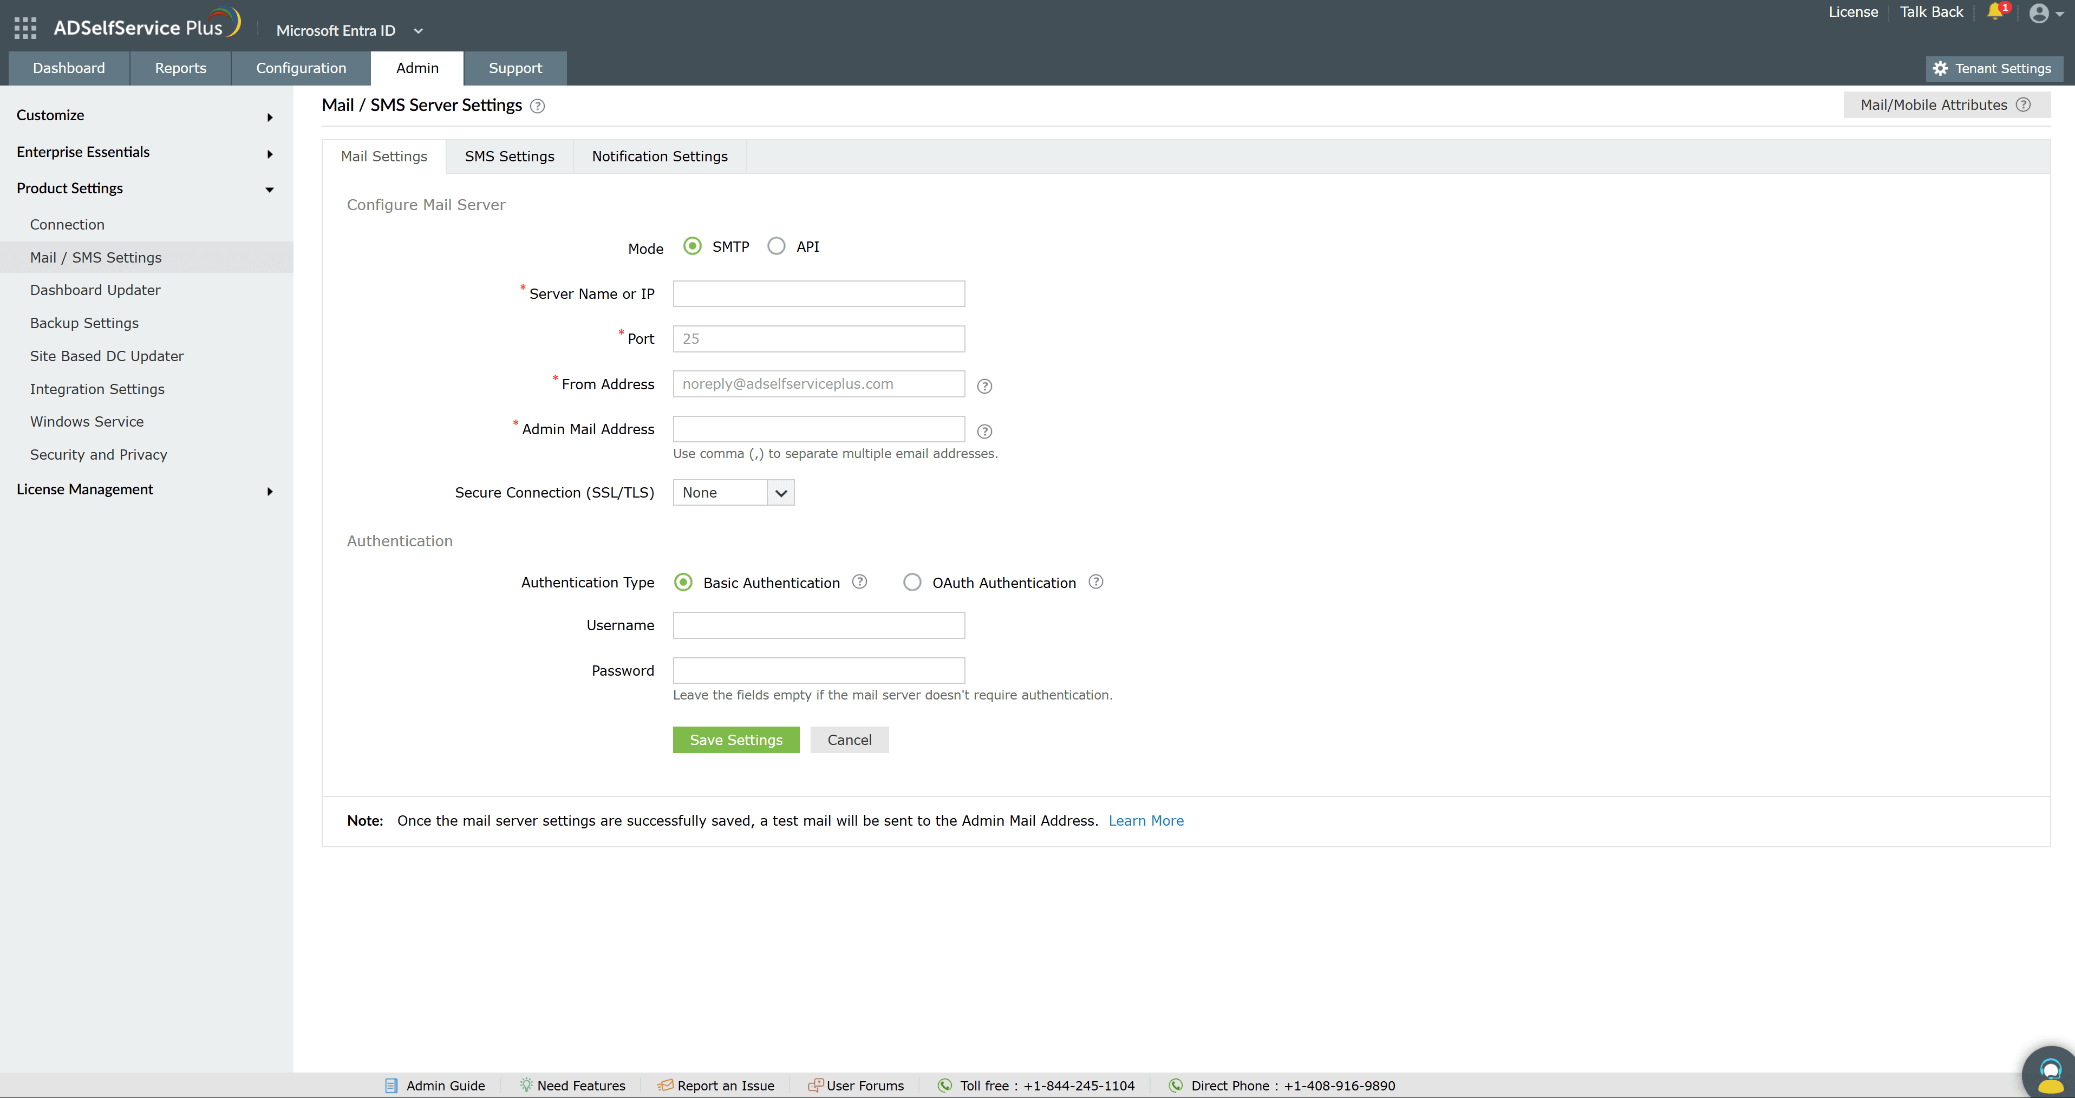Image resolution: width=2075 pixels, height=1098 pixels.
Task: Open Backup Settings sidebar item
Action: 147,323
